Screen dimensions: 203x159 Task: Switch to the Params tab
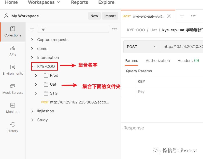coord(131,61)
